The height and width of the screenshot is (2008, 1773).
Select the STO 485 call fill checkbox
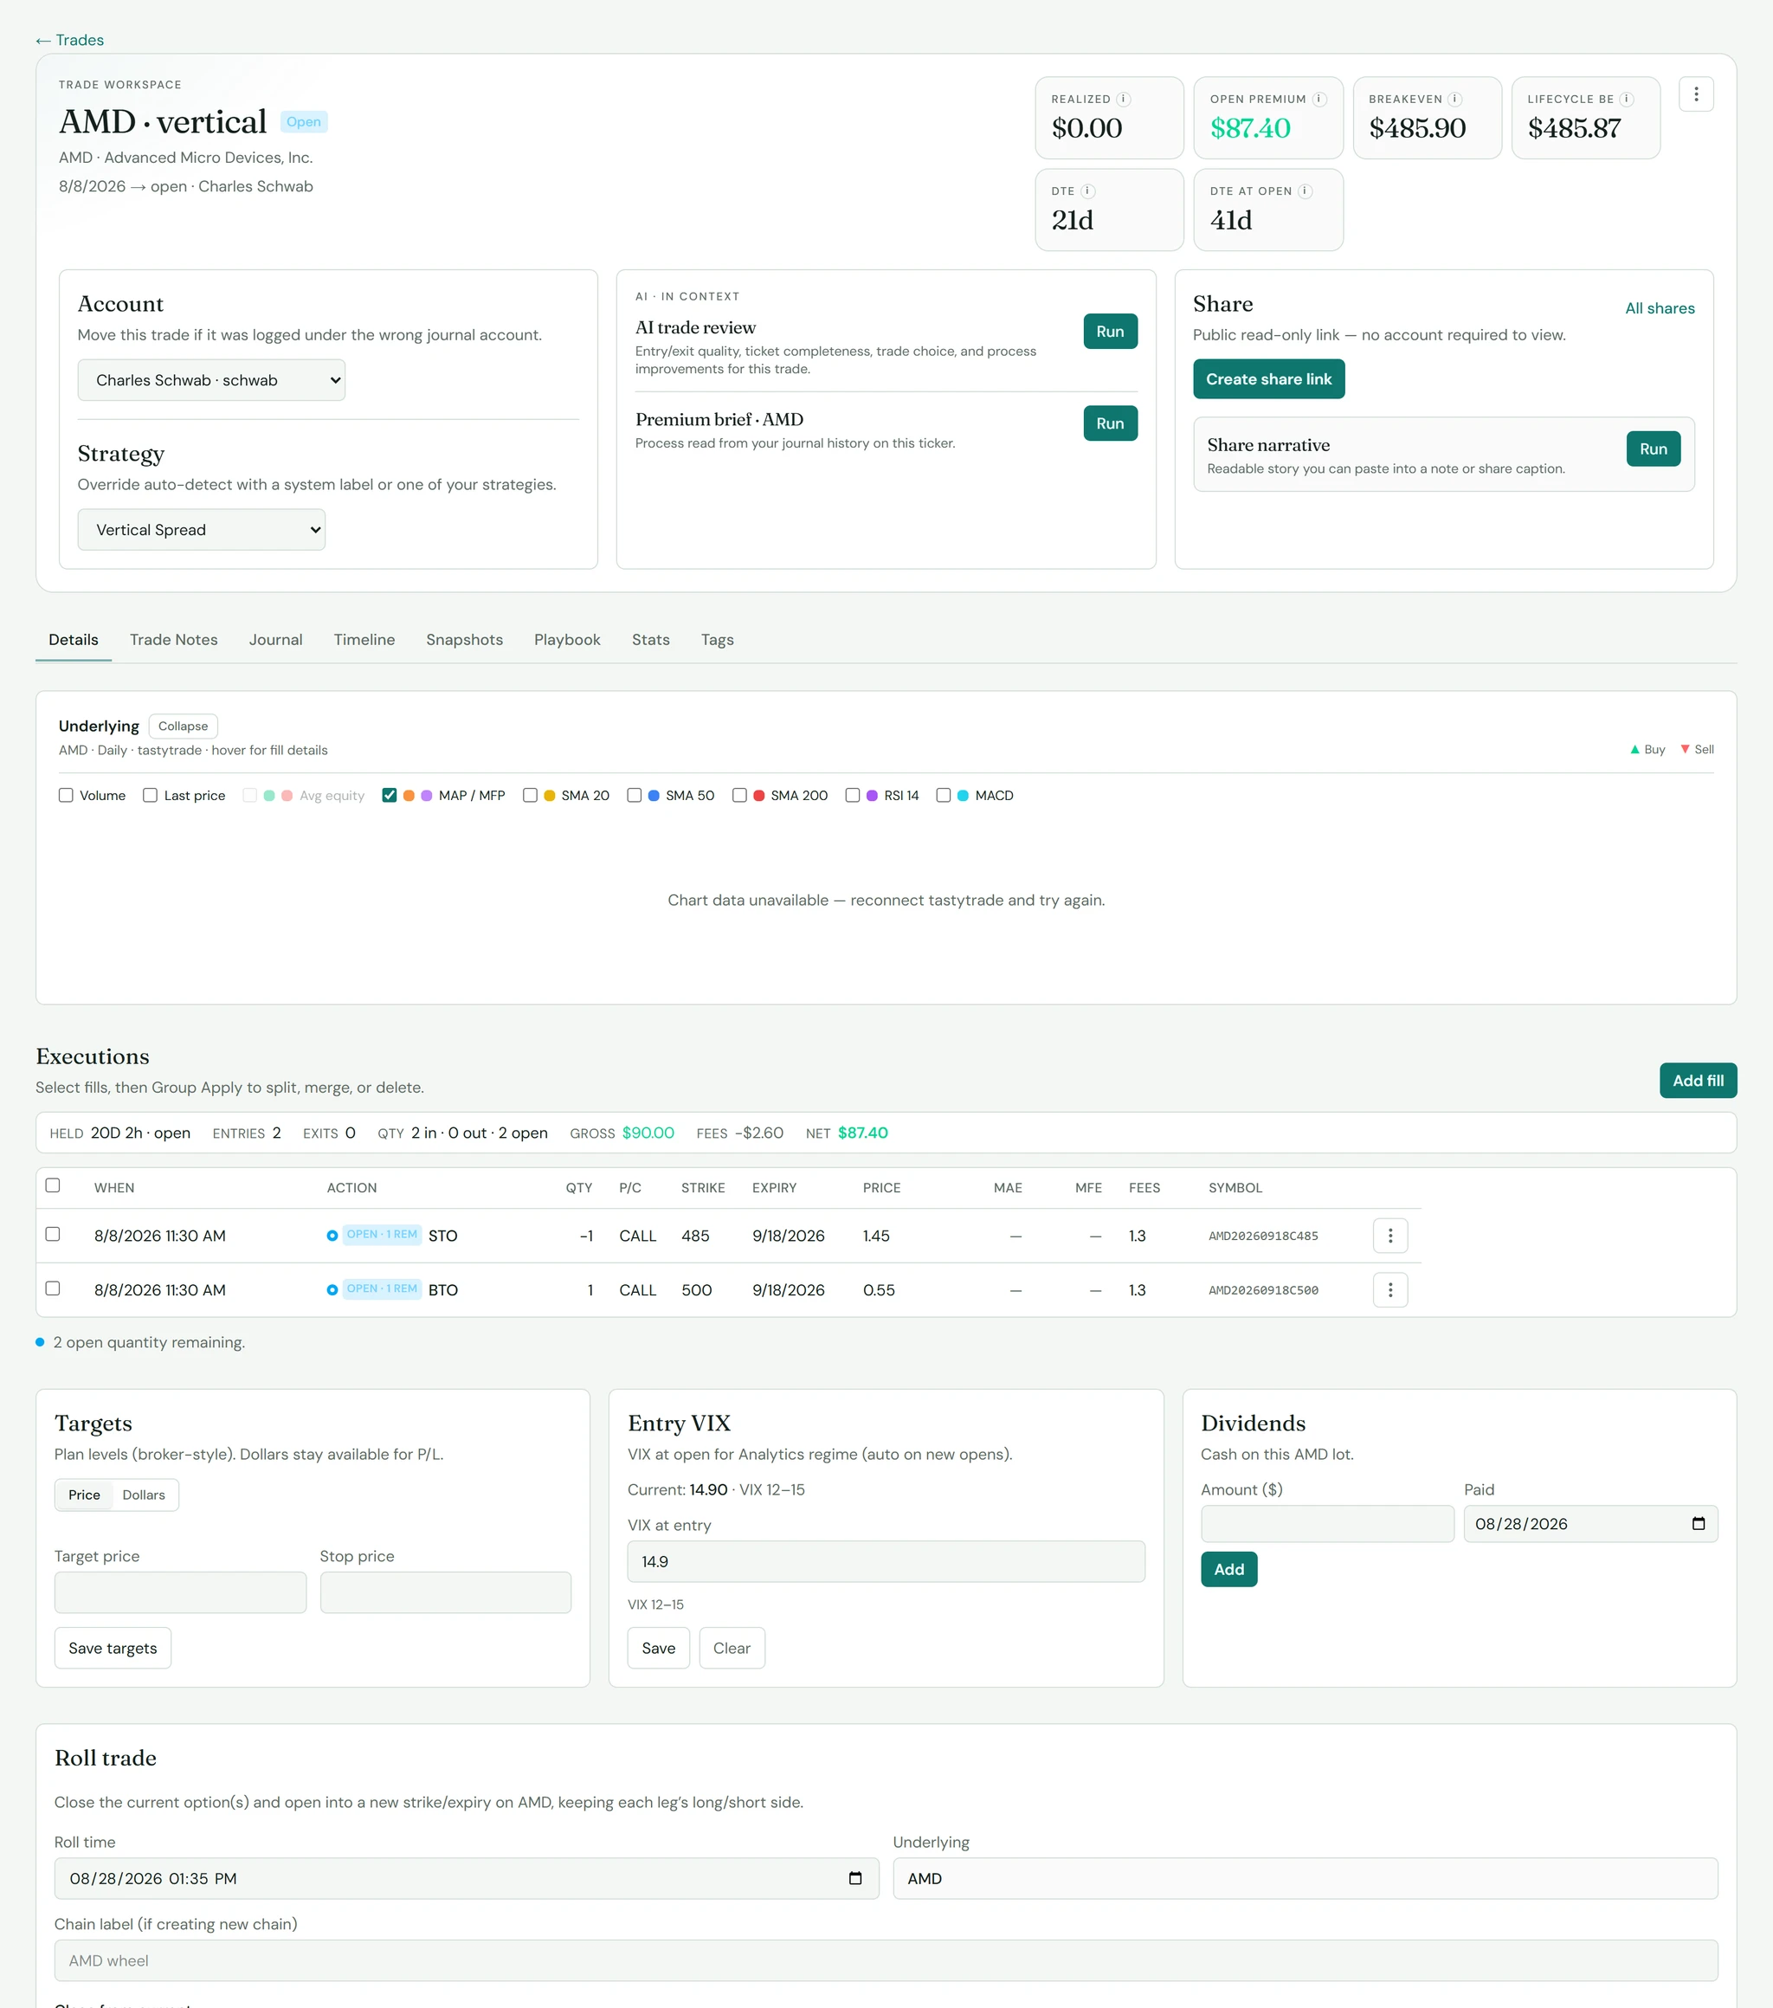pyautogui.click(x=53, y=1234)
